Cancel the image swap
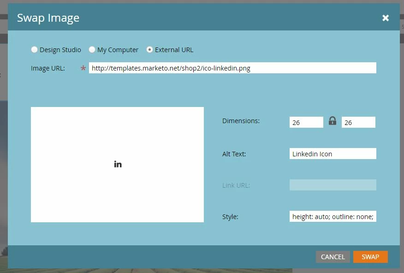This screenshot has width=404, height=273. (x=333, y=257)
